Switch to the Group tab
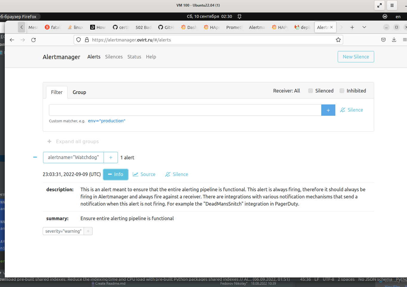This screenshot has height=287, width=407. coord(79,92)
